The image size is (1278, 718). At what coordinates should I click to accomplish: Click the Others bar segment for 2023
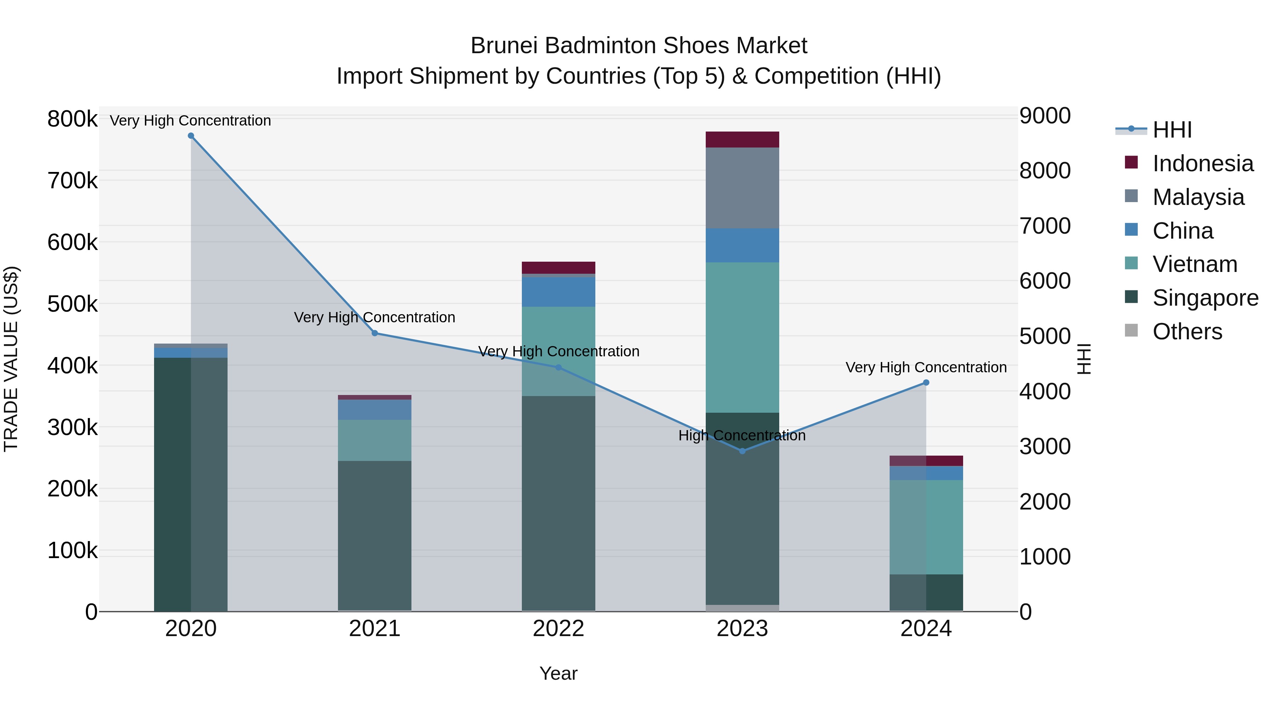[x=742, y=608]
